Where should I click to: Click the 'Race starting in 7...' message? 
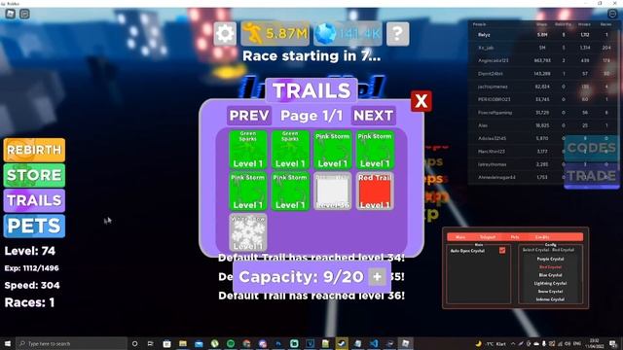tap(311, 56)
